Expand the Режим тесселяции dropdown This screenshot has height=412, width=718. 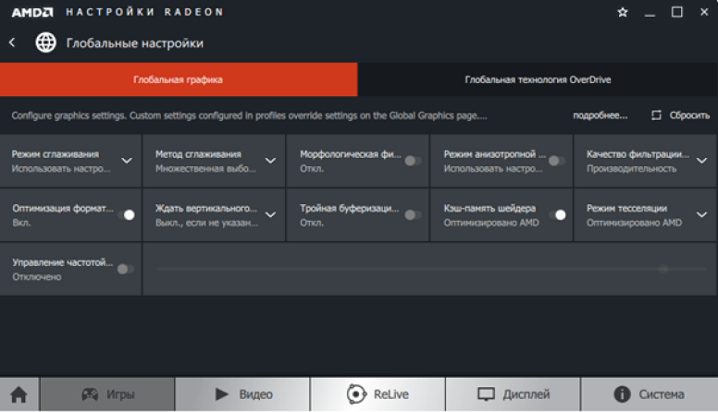pyautogui.click(x=700, y=214)
